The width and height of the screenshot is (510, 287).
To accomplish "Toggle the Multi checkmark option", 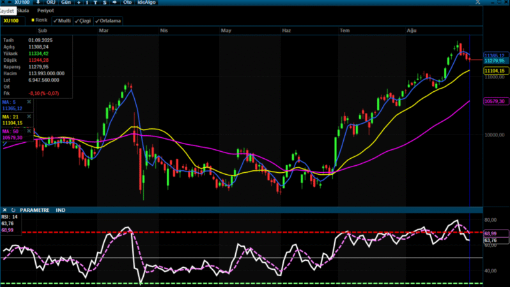I will point(62,21).
